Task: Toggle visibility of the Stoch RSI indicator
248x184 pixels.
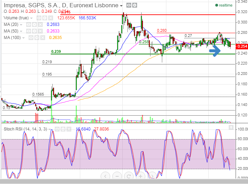Action: tap(57, 129)
